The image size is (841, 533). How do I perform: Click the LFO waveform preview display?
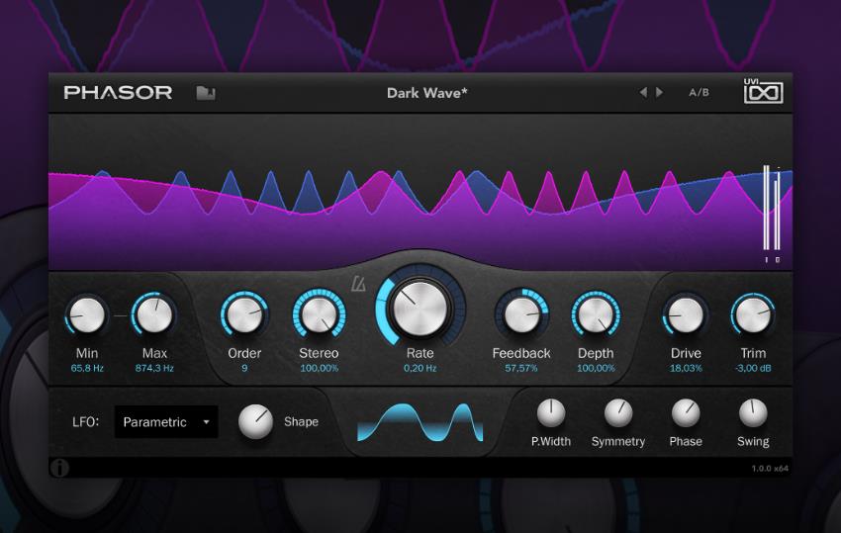pyautogui.click(x=420, y=422)
